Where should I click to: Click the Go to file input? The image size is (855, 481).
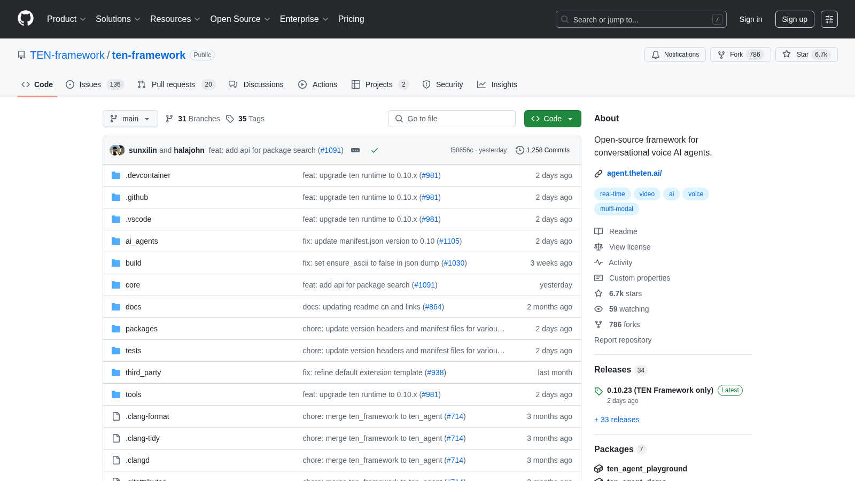(x=452, y=119)
